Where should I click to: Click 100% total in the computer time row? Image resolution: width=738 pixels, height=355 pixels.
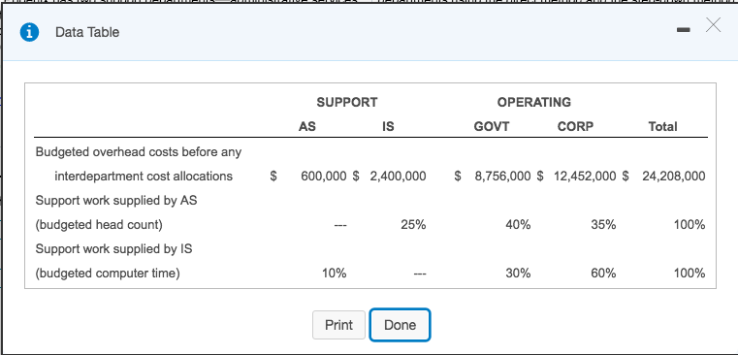[690, 274]
